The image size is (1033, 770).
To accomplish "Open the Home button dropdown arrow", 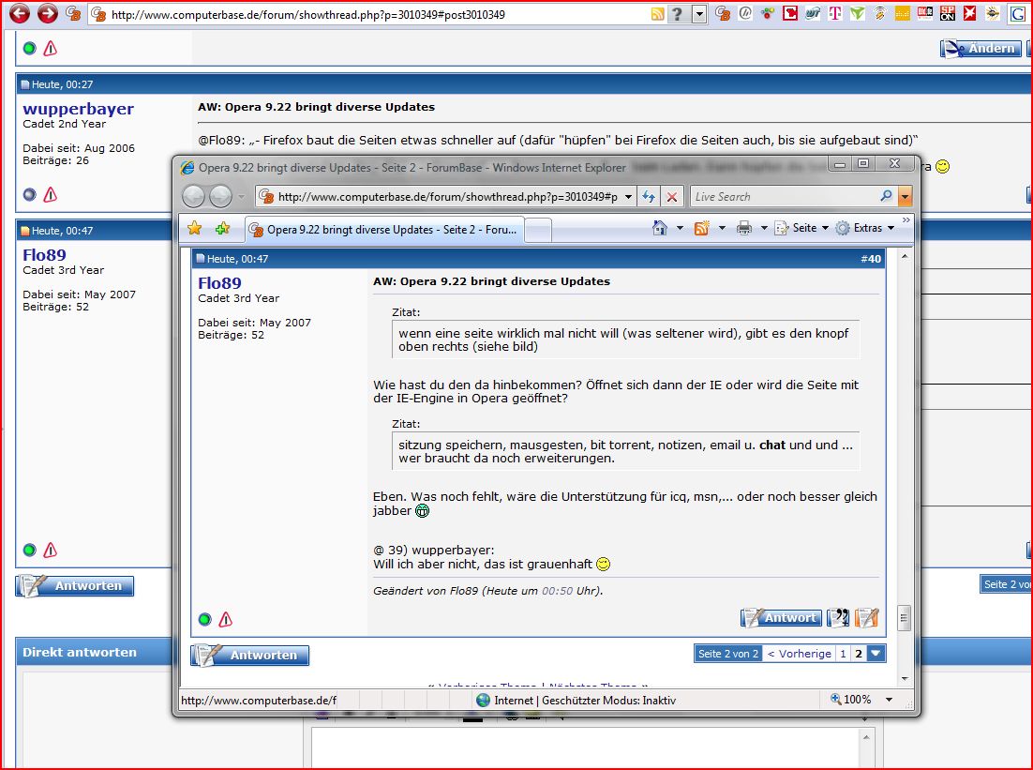I will click(x=680, y=228).
